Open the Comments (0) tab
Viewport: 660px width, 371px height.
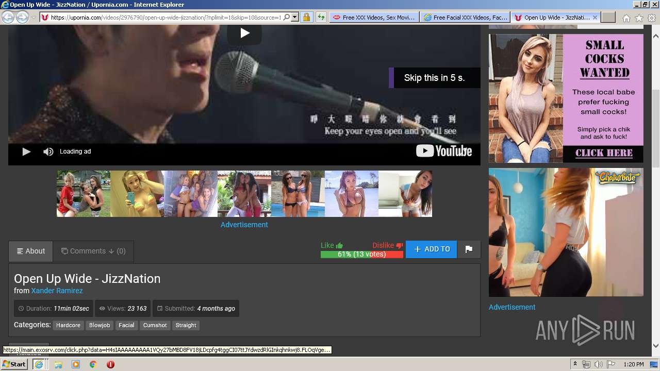[93, 251]
